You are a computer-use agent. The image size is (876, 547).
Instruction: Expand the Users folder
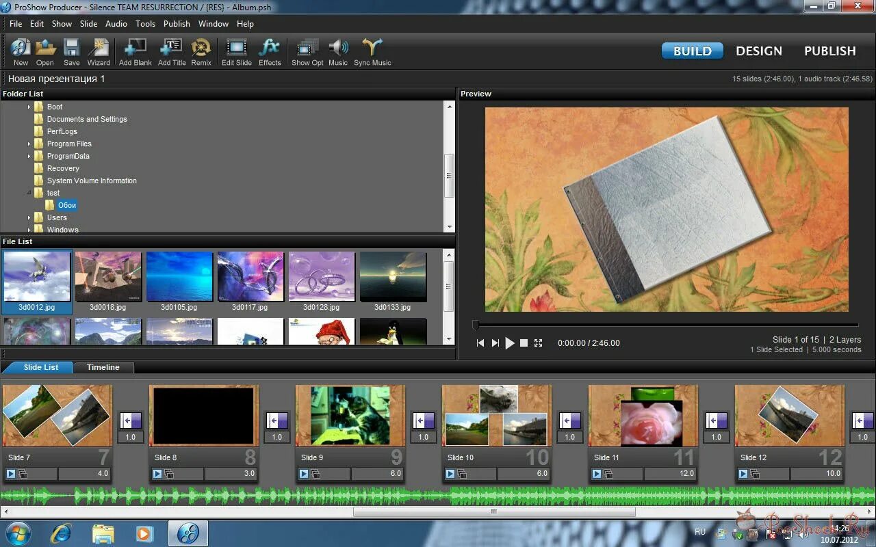click(29, 217)
